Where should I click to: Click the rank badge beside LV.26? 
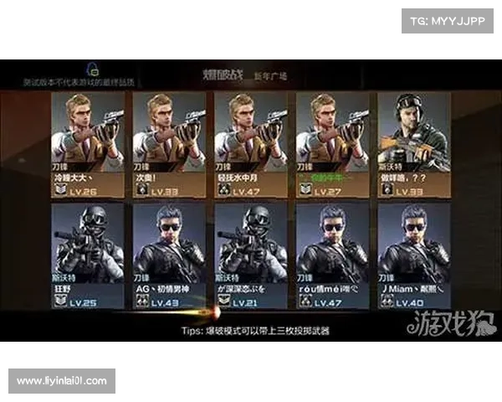(x=60, y=190)
